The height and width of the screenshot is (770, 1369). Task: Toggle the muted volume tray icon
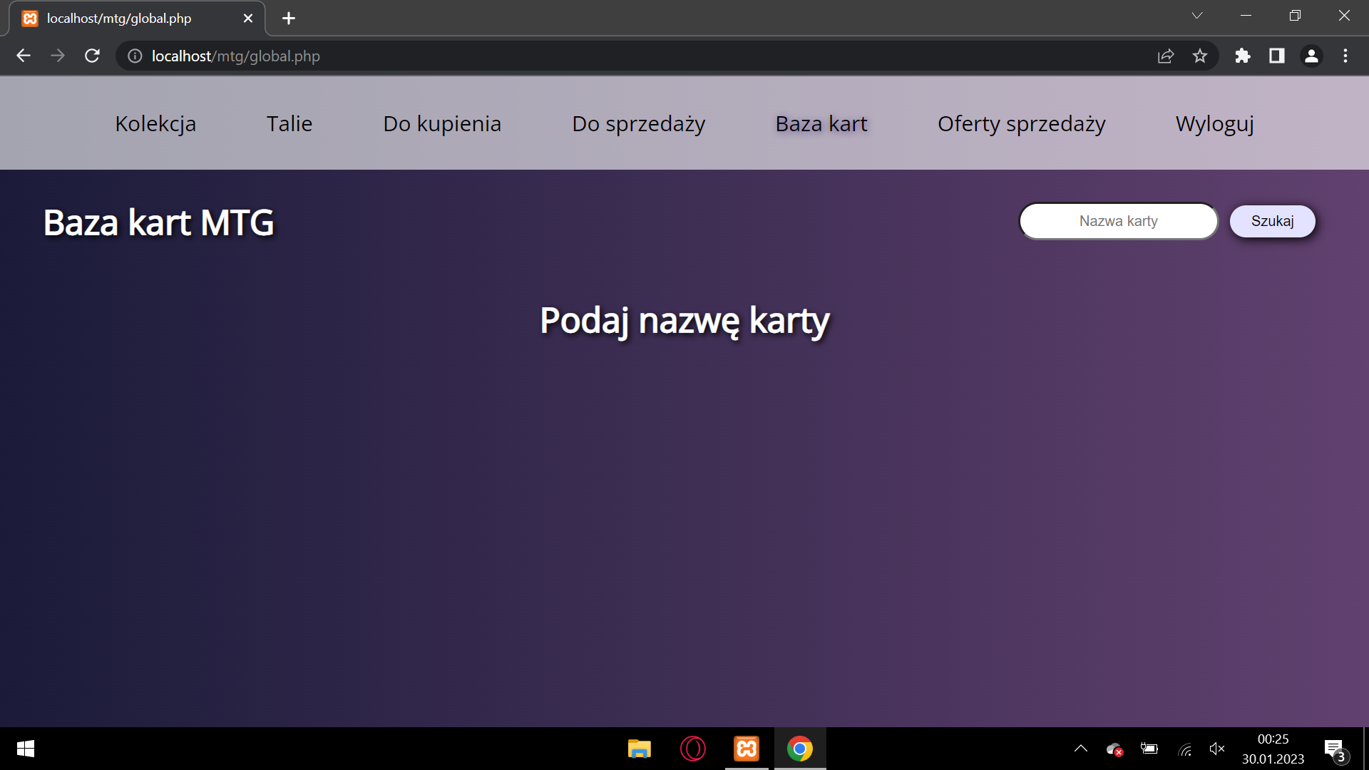coord(1217,749)
